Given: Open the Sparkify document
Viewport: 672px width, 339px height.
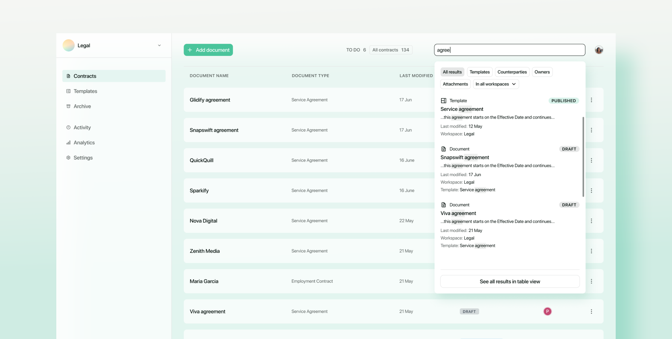Looking at the screenshot, I should point(199,191).
